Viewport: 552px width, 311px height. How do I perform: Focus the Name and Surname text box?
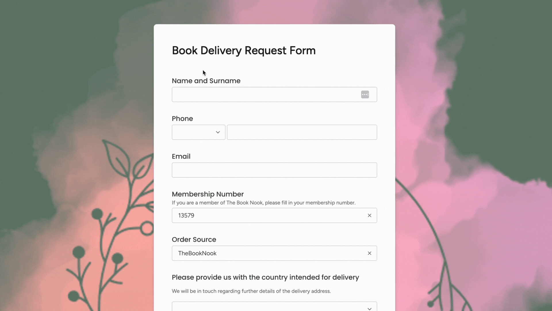tap(274, 94)
